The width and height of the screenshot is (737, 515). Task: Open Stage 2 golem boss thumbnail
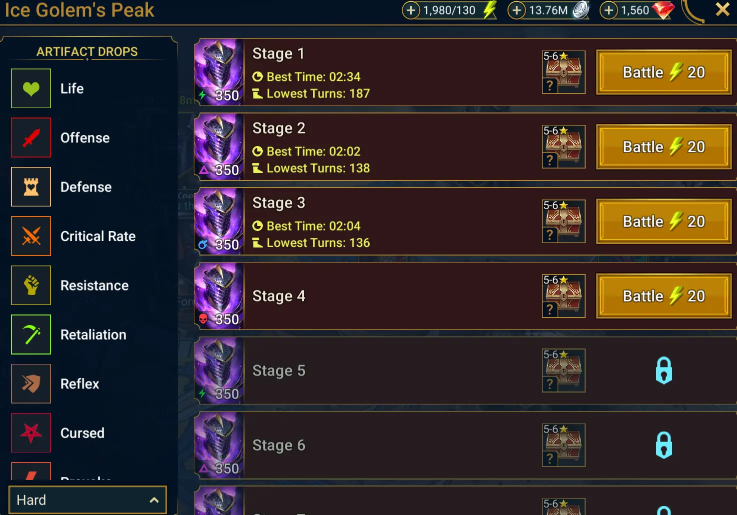click(x=219, y=146)
